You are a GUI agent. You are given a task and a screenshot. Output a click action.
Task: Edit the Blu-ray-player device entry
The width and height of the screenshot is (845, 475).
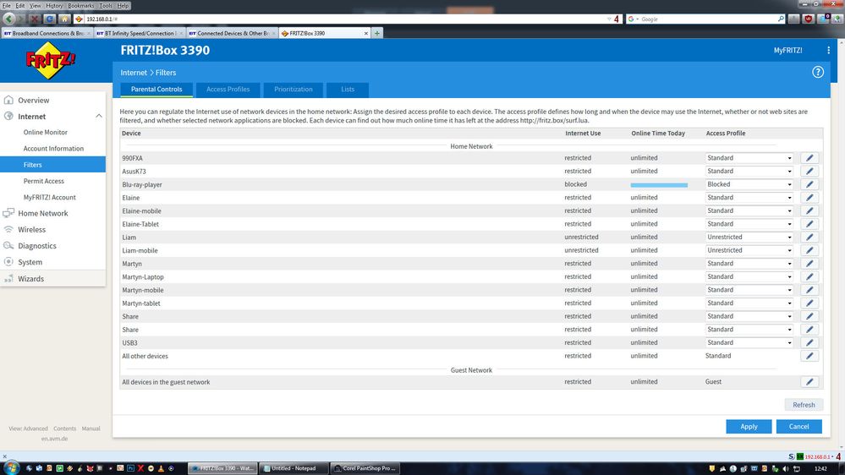click(x=809, y=184)
